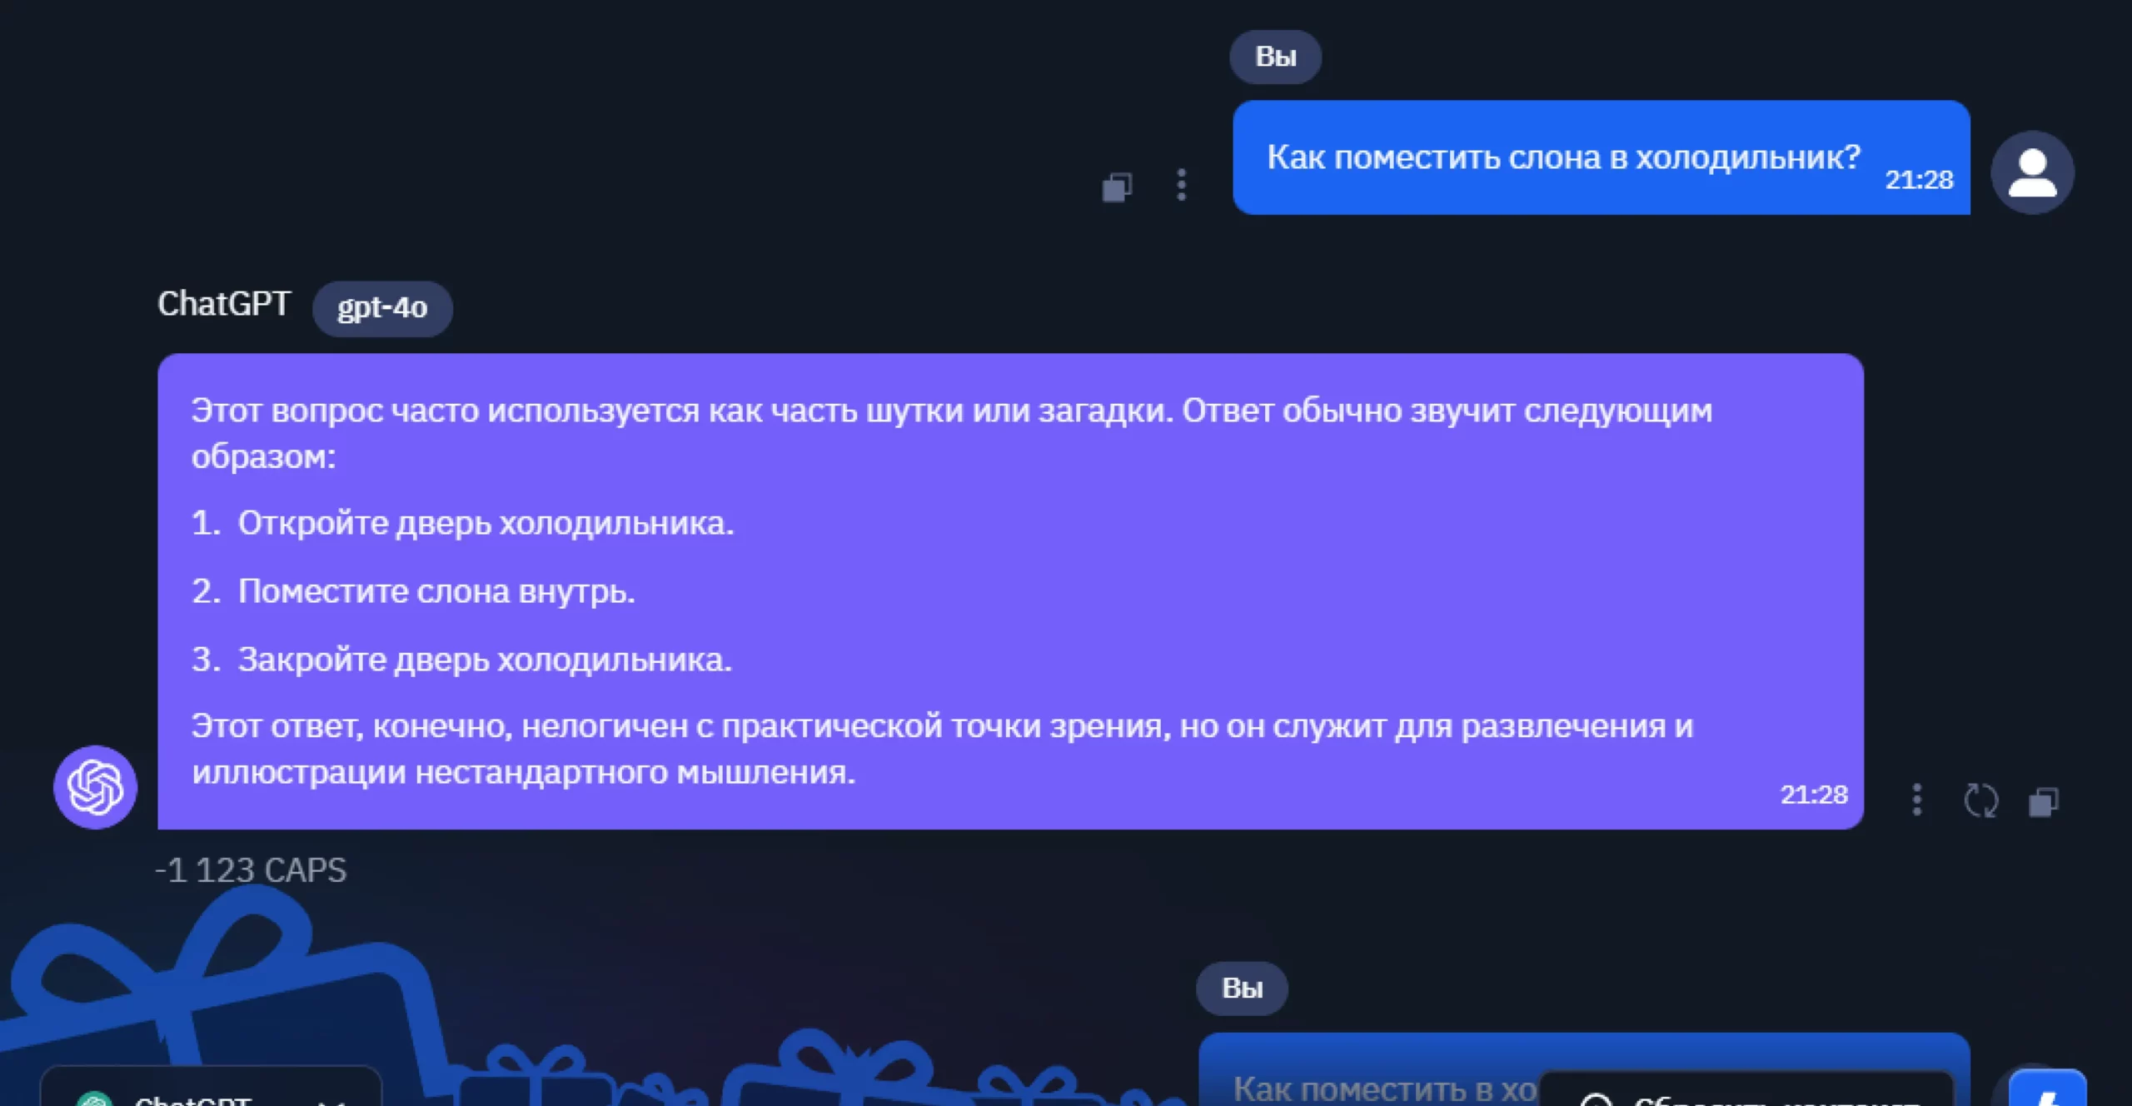Viewport: 2132px width, 1106px height.
Task: Regenerate the ChatGPT response
Action: pos(1980,801)
